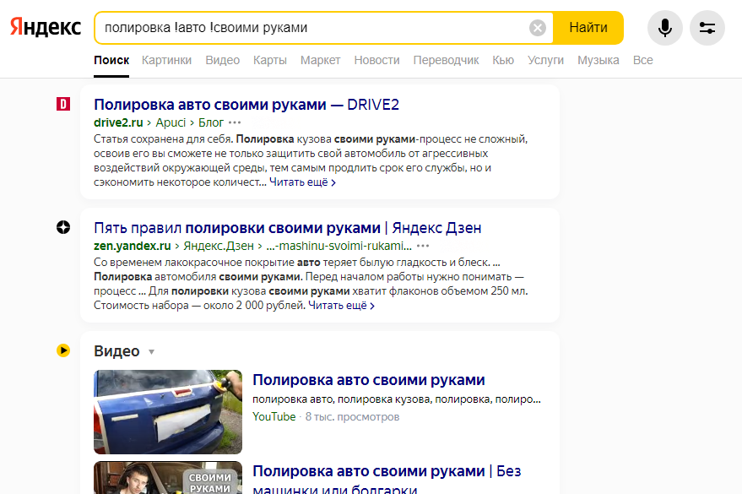Click the Яндекс.Дзен breadcrumb link
This screenshot has height=494, width=742.
(219, 246)
